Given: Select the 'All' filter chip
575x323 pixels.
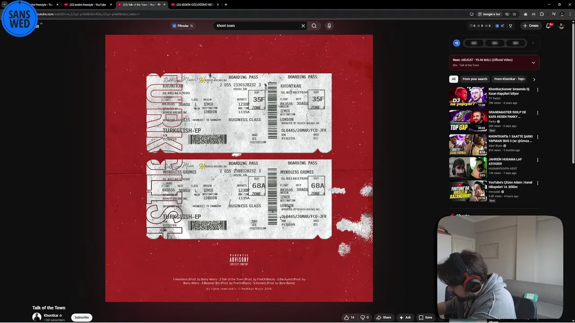Looking at the screenshot, I should coord(453,79).
